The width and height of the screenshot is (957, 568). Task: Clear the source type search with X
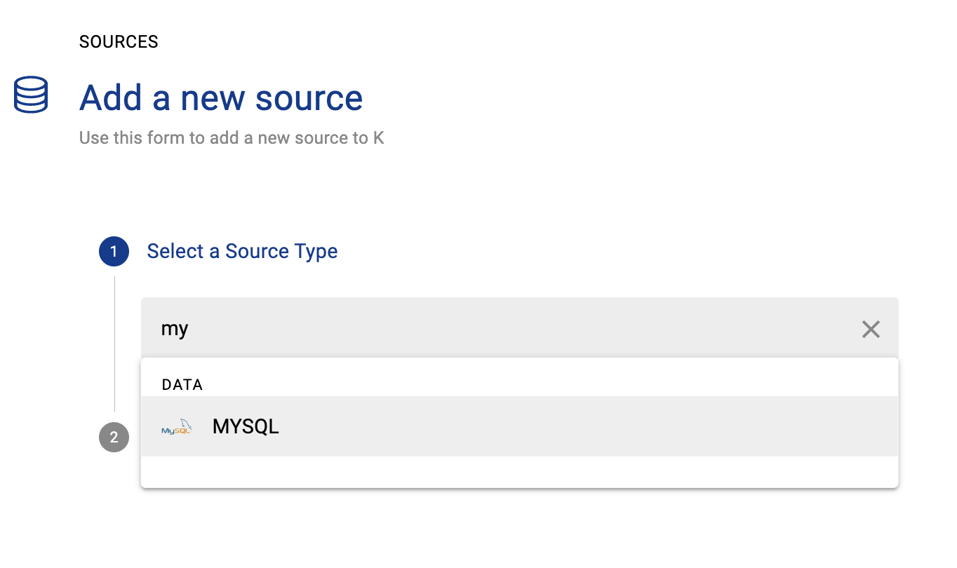tap(870, 329)
